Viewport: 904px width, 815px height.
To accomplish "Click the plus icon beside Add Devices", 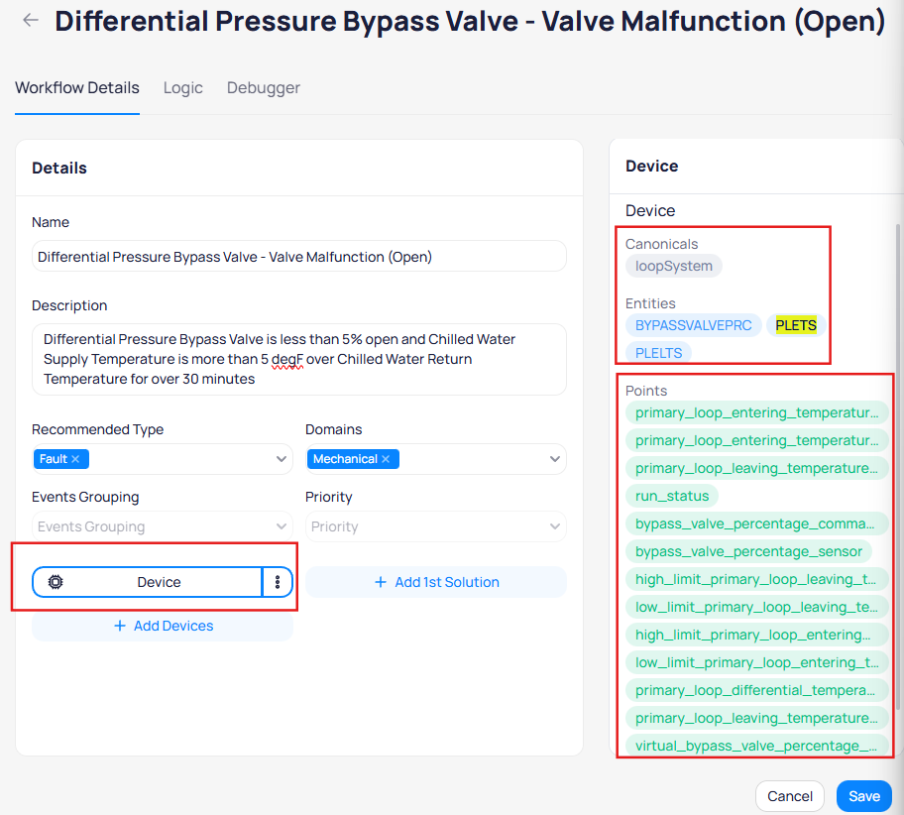I will (120, 626).
